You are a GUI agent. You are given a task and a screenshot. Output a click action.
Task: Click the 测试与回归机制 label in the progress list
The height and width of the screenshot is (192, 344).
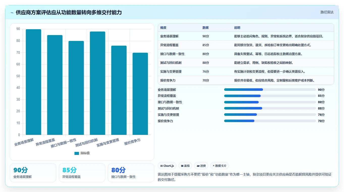[168, 108]
